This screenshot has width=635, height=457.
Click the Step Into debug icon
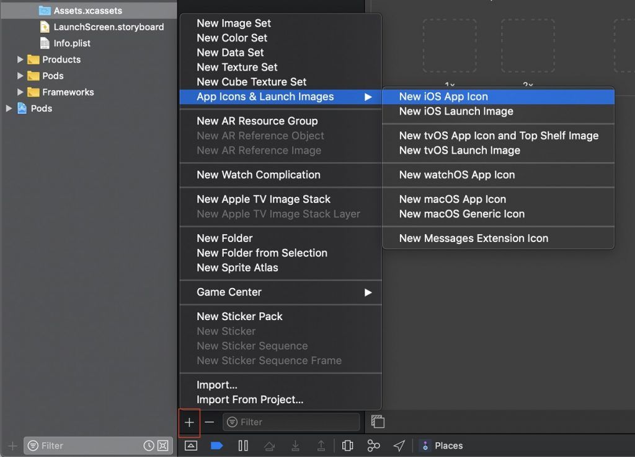[296, 446]
